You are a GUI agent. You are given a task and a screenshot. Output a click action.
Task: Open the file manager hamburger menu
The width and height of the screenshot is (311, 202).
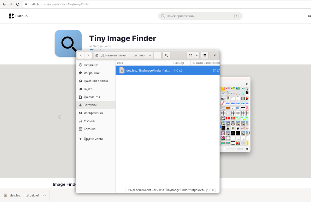(205, 55)
